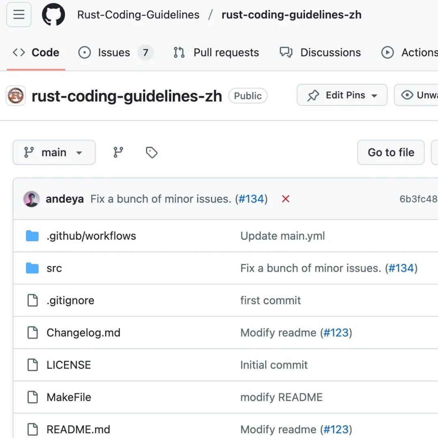Open the Edit Pins dropdown
This screenshot has height=438, width=438.
tap(342, 95)
